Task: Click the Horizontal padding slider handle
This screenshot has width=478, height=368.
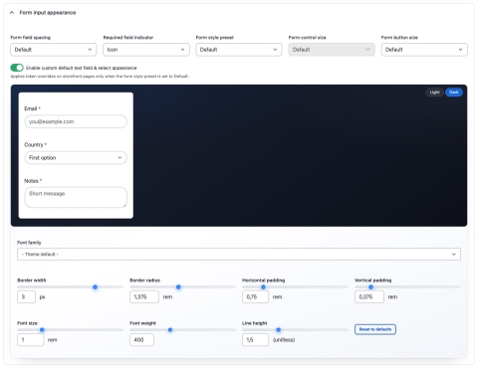Action: (x=263, y=287)
